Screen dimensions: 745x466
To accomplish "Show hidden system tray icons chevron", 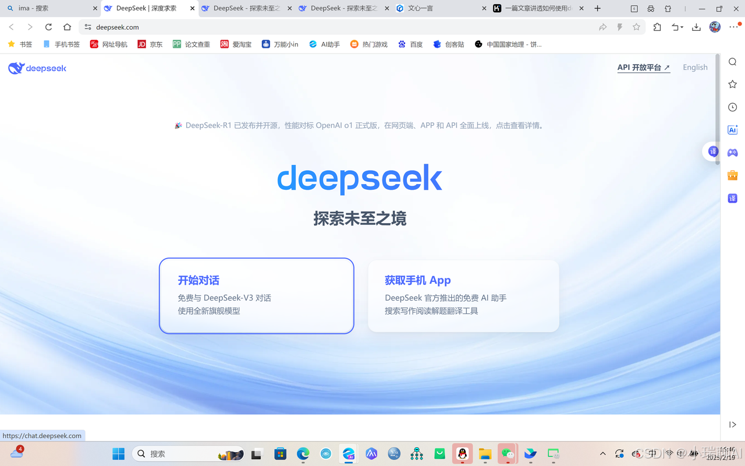I will tap(603, 454).
